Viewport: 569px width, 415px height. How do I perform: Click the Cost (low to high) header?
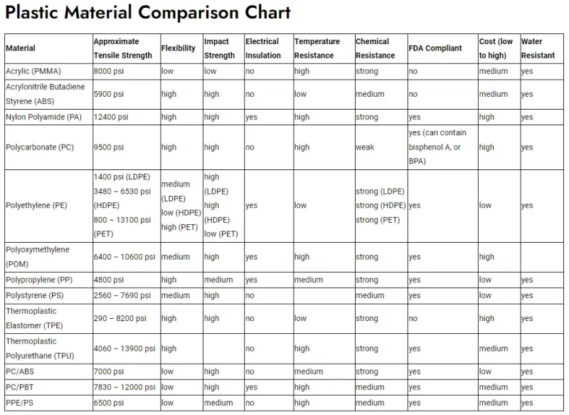coord(496,48)
